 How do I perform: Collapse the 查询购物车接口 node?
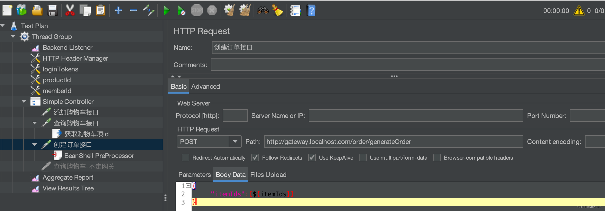click(x=35, y=123)
